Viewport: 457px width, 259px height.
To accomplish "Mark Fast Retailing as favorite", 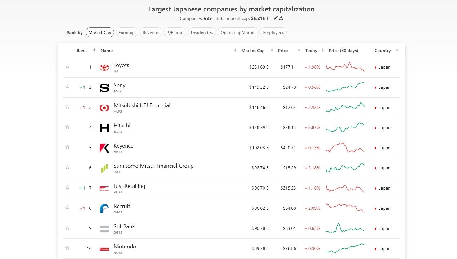I will point(67,187).
